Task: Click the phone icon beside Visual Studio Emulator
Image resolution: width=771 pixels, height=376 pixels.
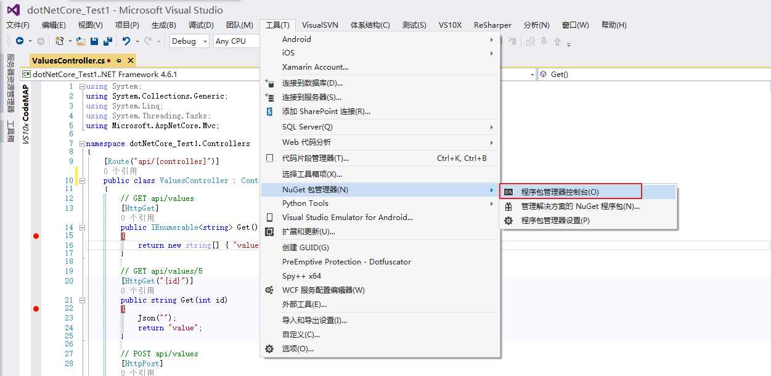Action: [269, 217]
